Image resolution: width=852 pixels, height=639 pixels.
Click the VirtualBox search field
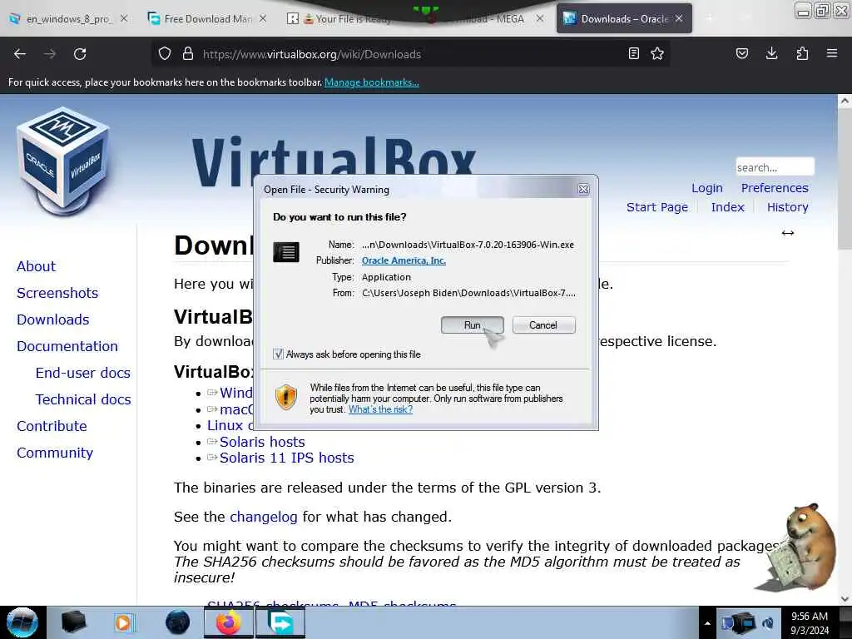775,167
